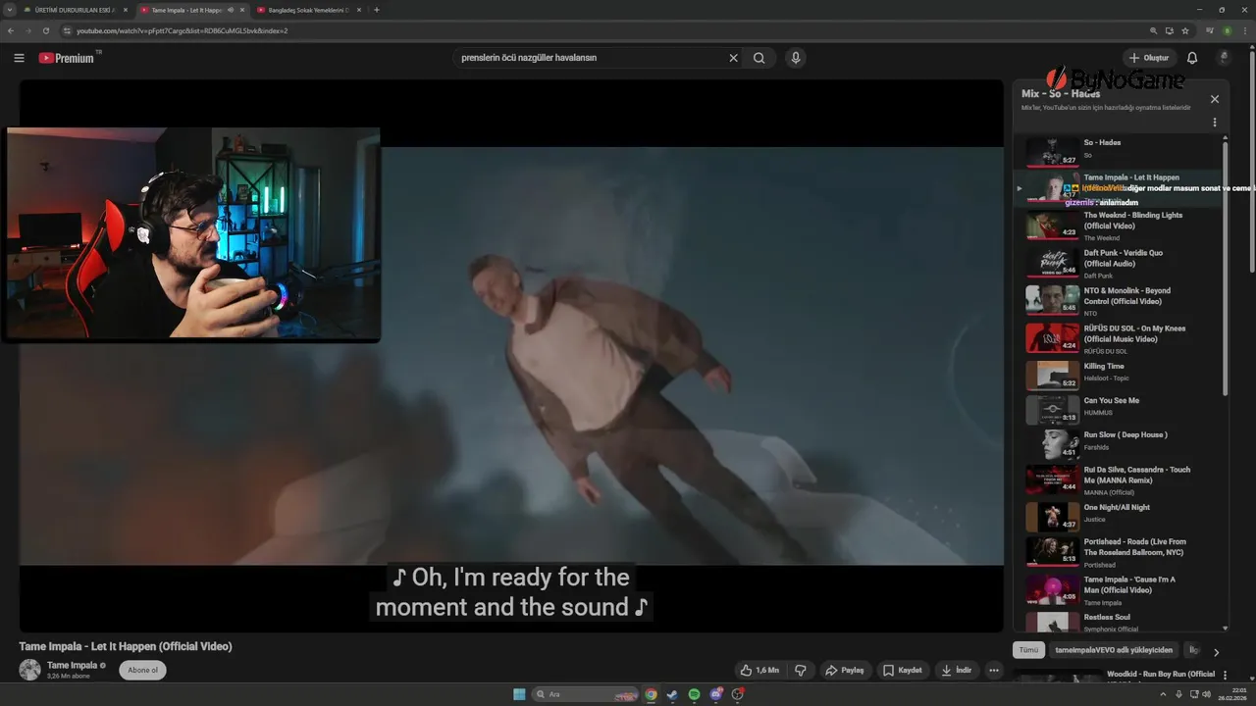Open the browser zoom indicator
1256x706 pixels.
pos(1153,30)
